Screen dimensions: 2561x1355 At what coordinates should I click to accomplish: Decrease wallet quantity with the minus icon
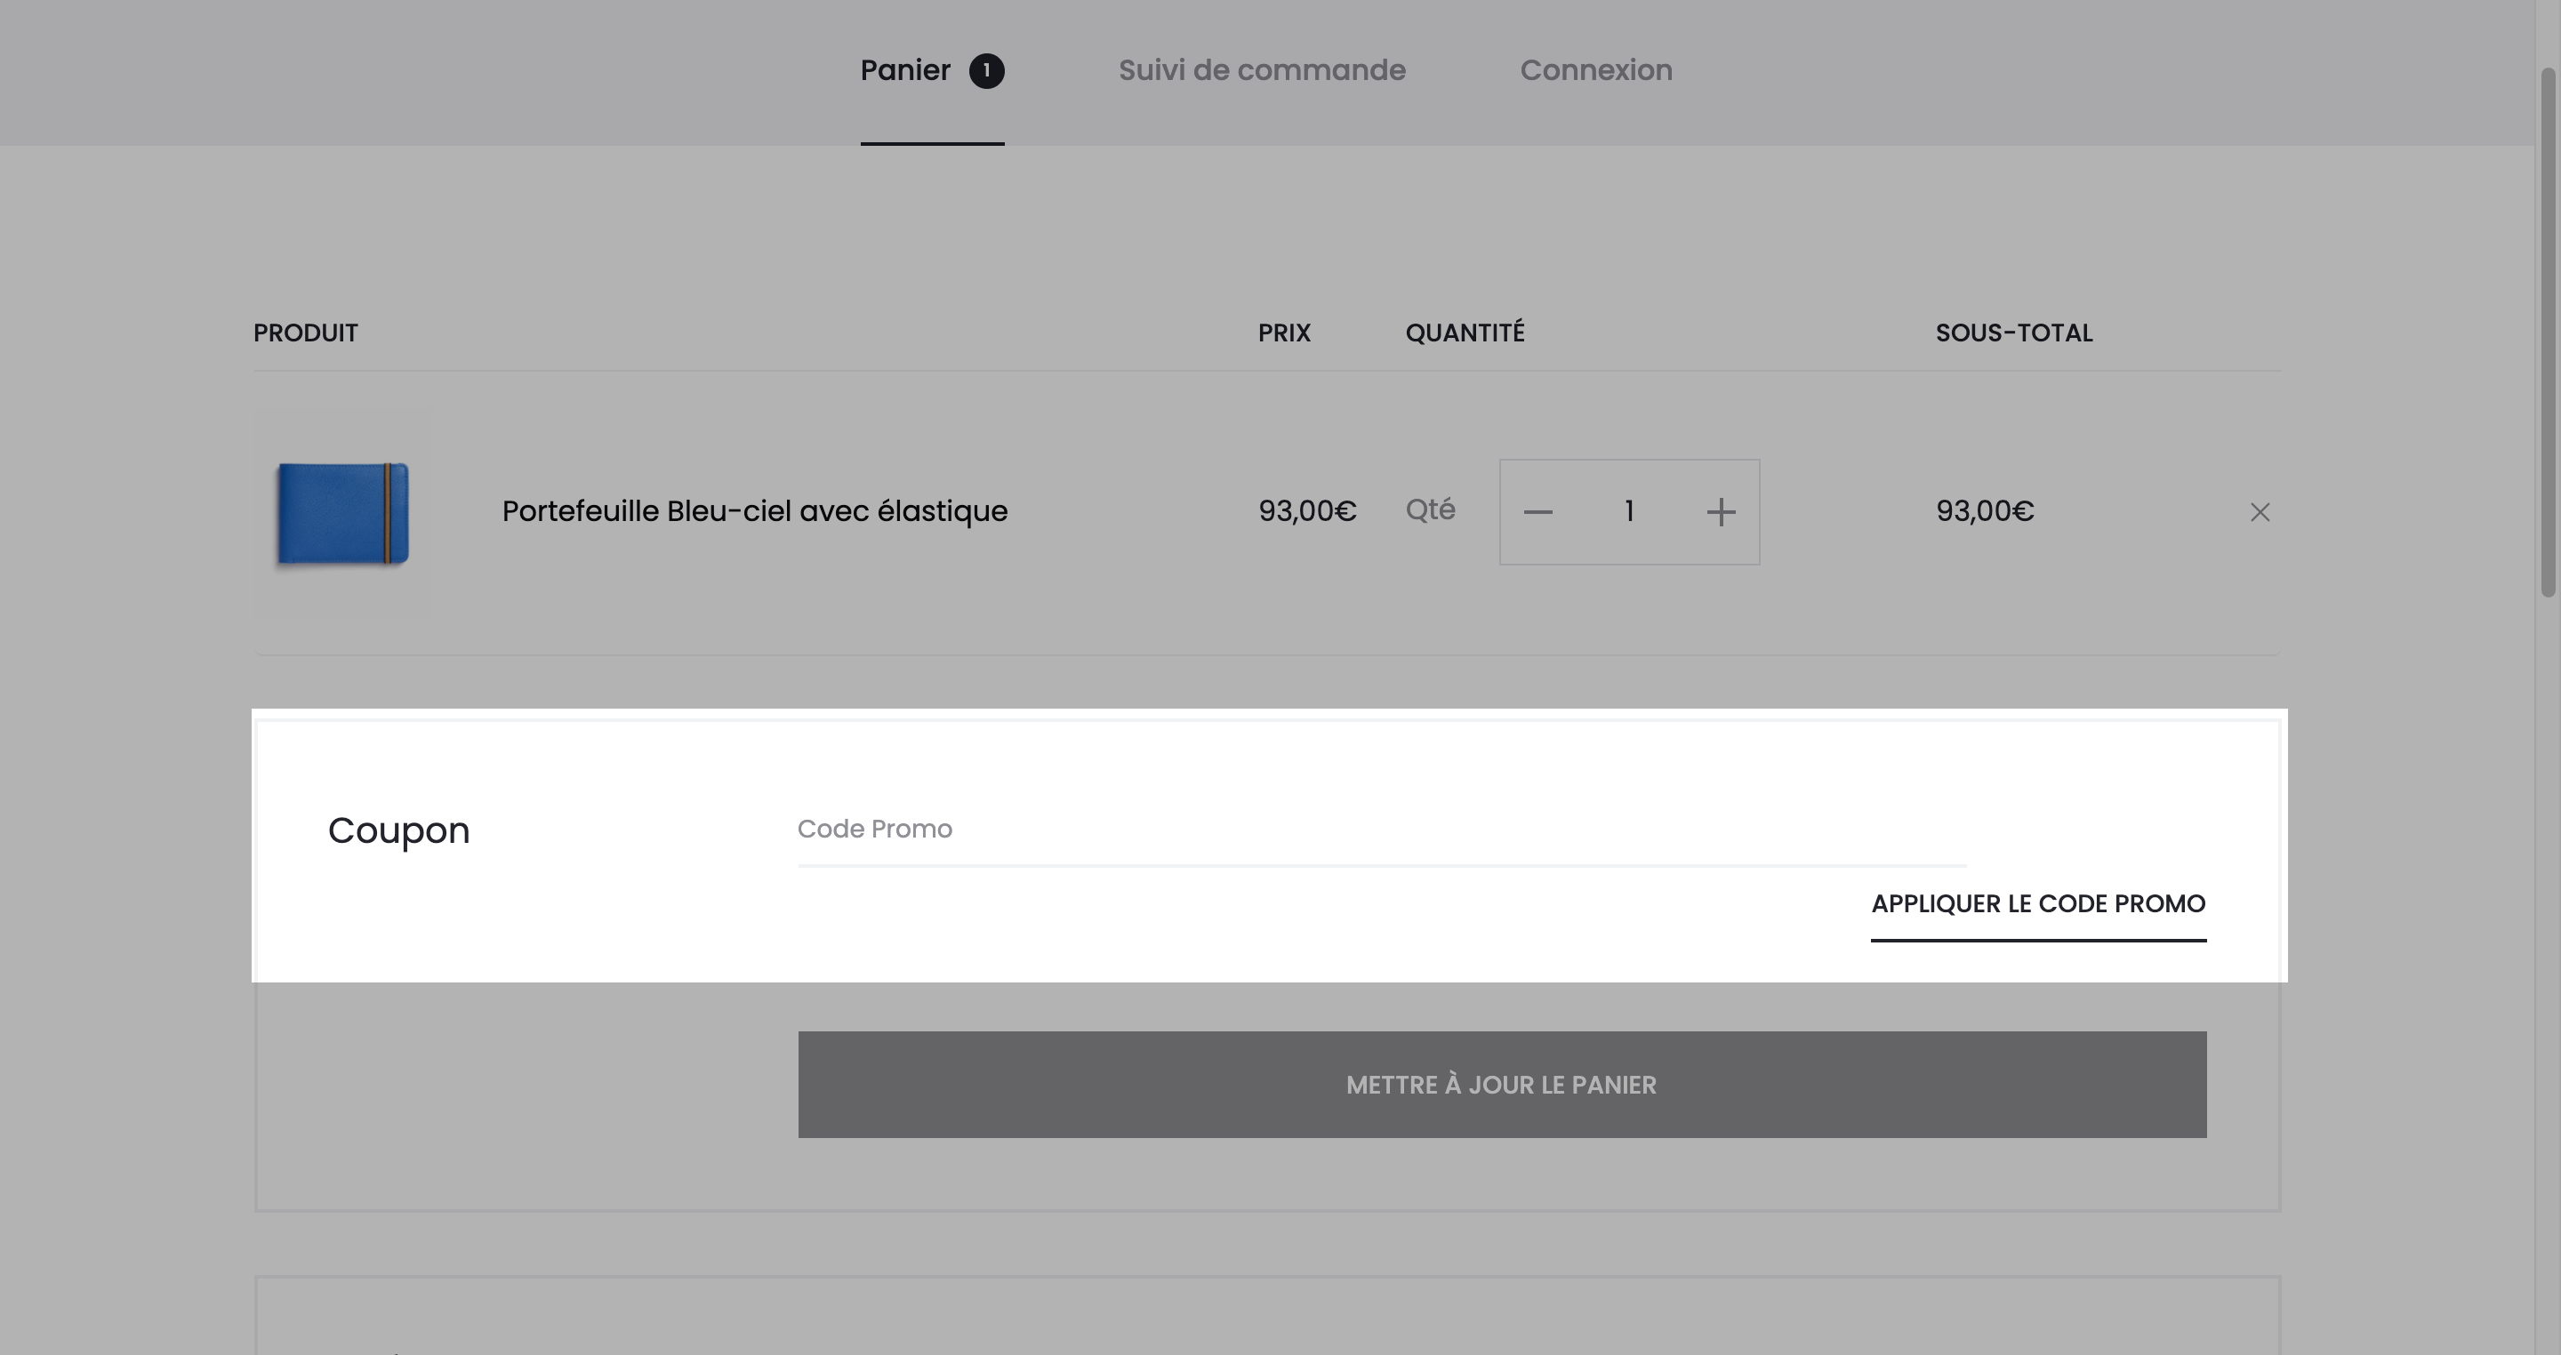tap(1538, 512)
